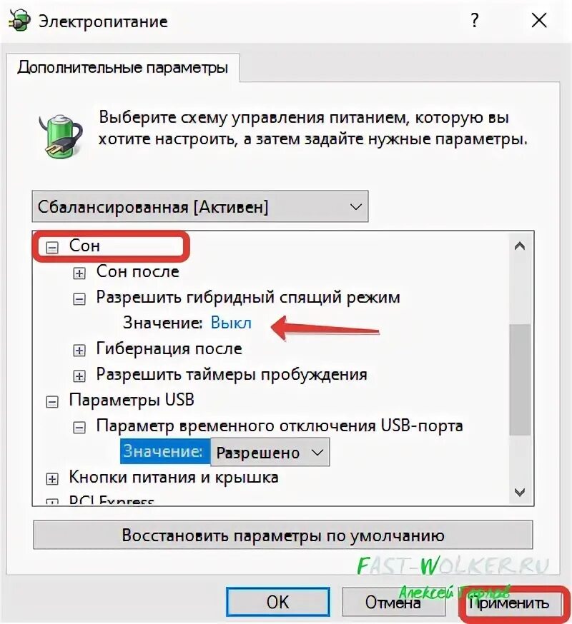572x624 pixels.
Task: Collapse Разрешить гибридный спящий режим node
Action: click(79, 299)
